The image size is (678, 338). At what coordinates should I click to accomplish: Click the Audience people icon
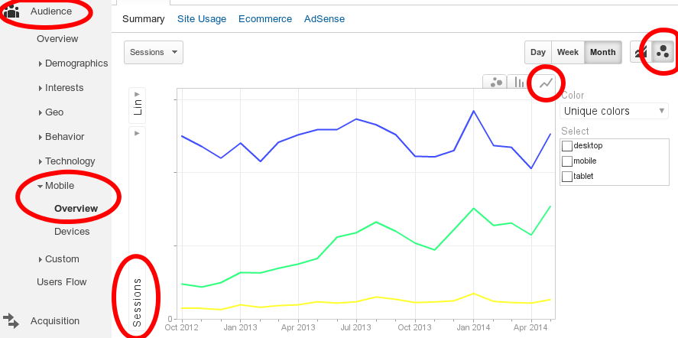point(11,11)
